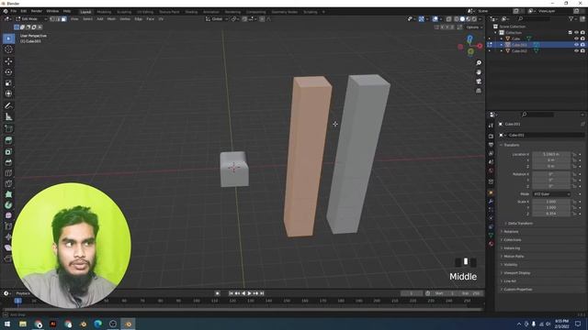Click the object name field Cube.001
The width and height of the screenshot is (588, 330).
[545, 135]
